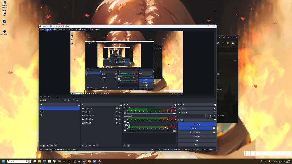The image size is (292, 164).
Task: Move the selected scene up
Action: coord(51,145)
